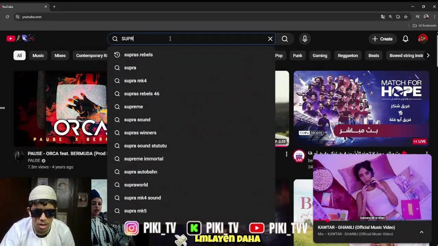Open 'PAUSE - ORCA feat. BERMUDA' title

(67, 154)
